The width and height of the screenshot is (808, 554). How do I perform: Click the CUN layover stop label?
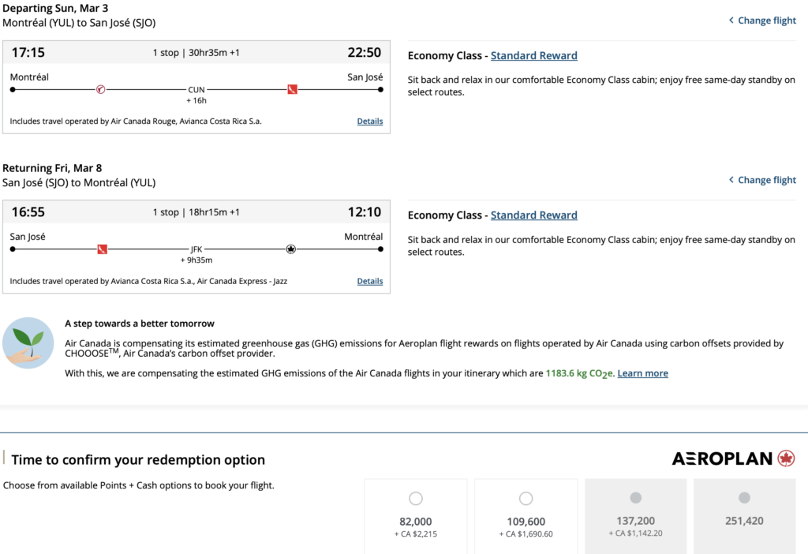pyautogui.click(x=196, y=90)
